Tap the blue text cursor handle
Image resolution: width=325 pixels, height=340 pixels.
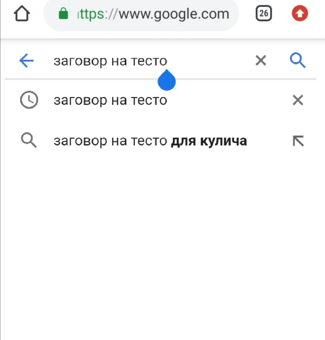tap(166, 81)
